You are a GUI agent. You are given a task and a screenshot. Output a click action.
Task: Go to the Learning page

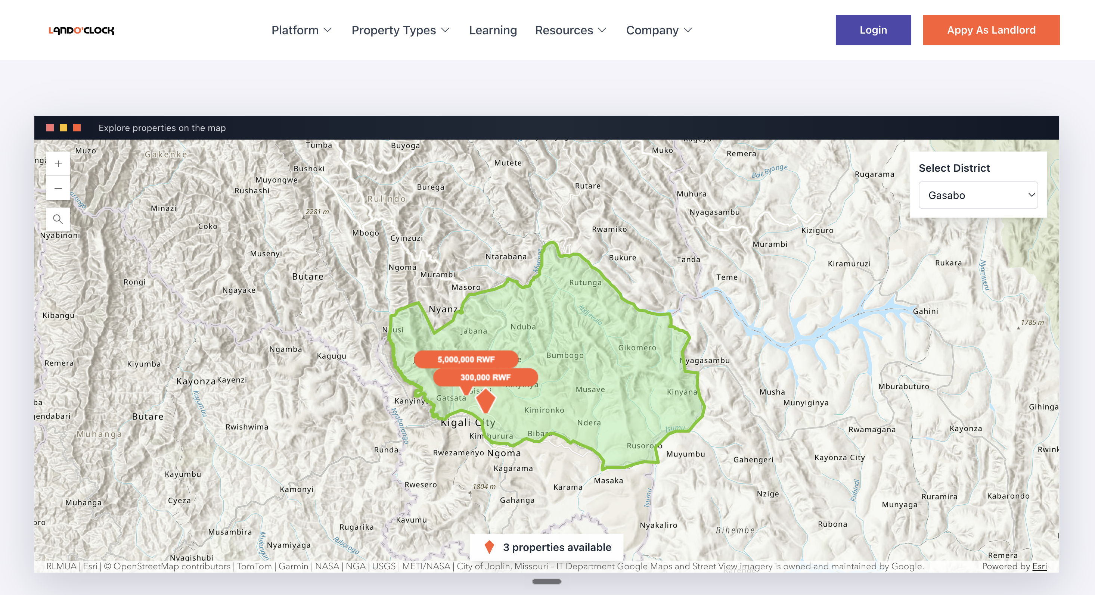(493, 30)
